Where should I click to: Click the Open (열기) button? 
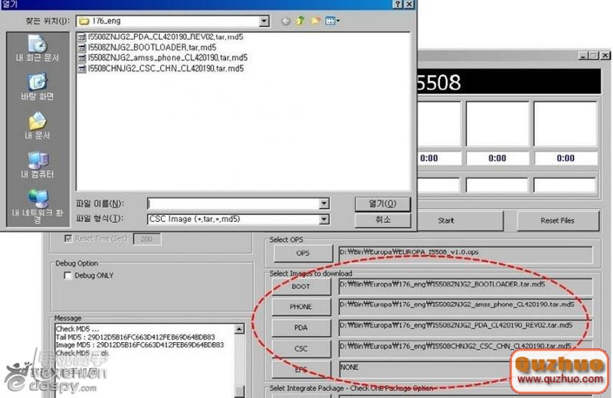[x=382, y=204]
